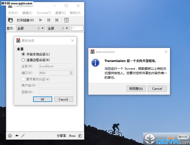Screen dimensions: 190x145
Task: Open the 文件(F) menu
Action: click(13, 13)
